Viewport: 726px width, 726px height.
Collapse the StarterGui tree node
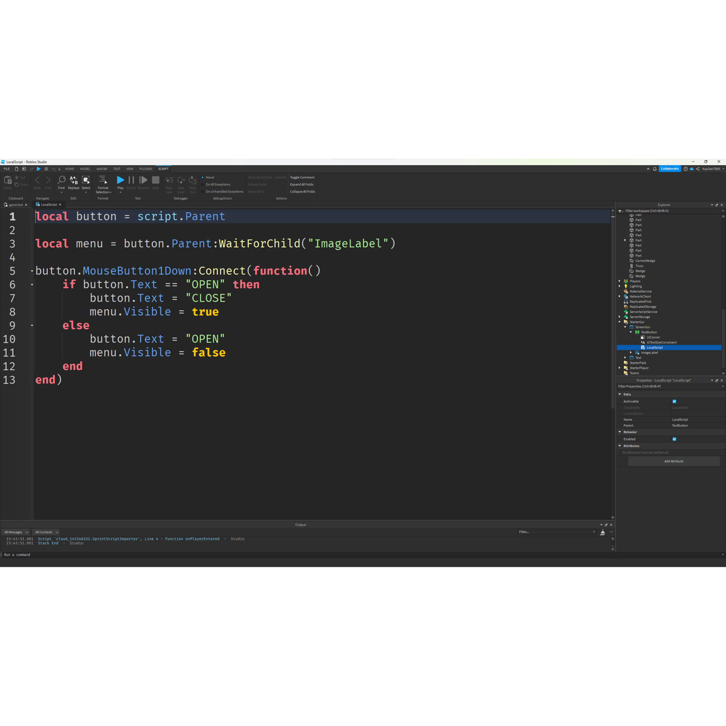tap(620, 322)
